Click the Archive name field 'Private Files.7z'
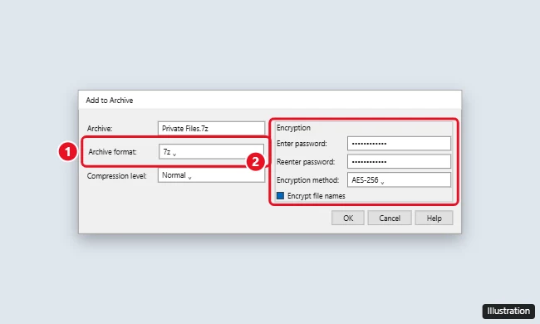The image size is (540, 324). pyautogui.click(x=211, y=129)
